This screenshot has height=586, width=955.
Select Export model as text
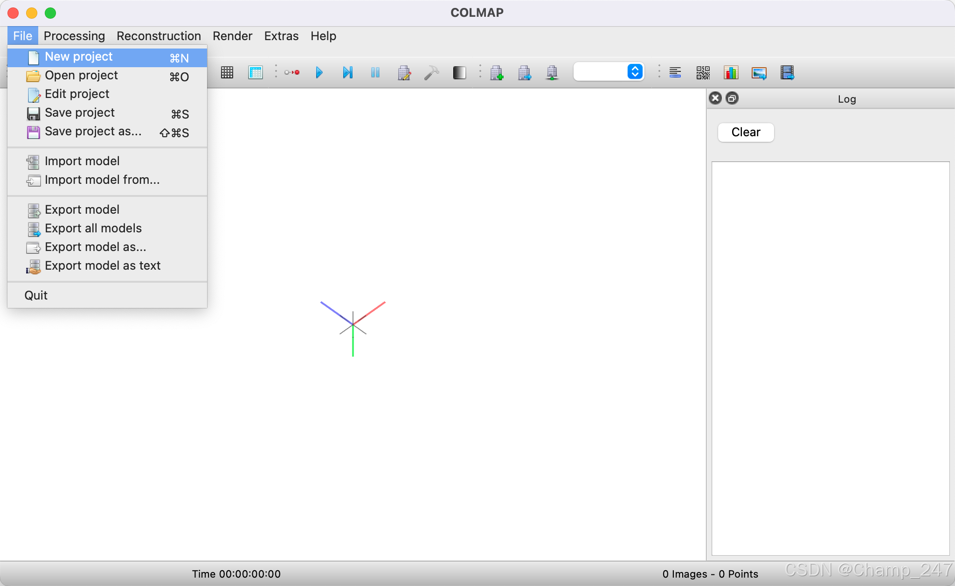(x=103, y=266)
